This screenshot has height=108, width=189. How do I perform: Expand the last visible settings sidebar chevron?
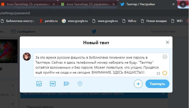coord(13,104)
